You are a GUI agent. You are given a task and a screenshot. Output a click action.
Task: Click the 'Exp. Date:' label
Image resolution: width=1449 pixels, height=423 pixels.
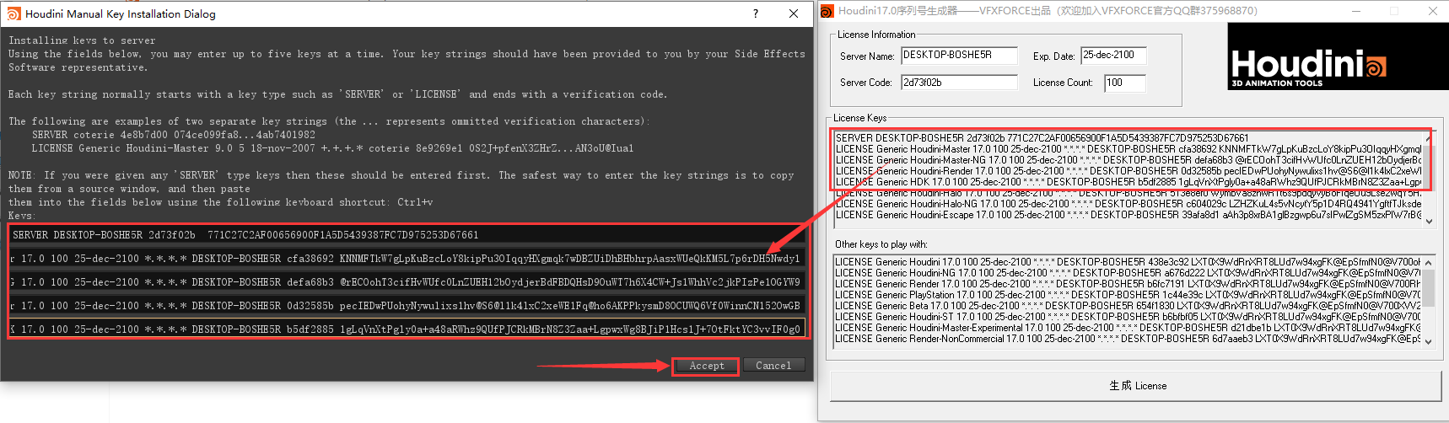coord(1053,56)
